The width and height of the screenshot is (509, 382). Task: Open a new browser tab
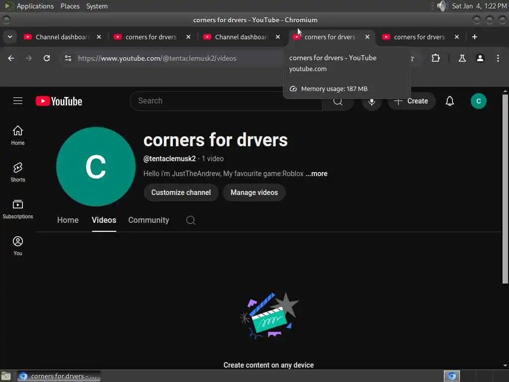coord(475,37)
